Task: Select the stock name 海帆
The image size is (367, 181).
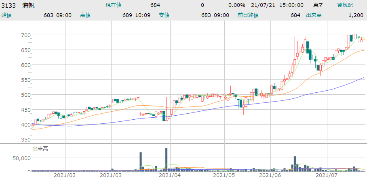Action: [x=28, y=5]
